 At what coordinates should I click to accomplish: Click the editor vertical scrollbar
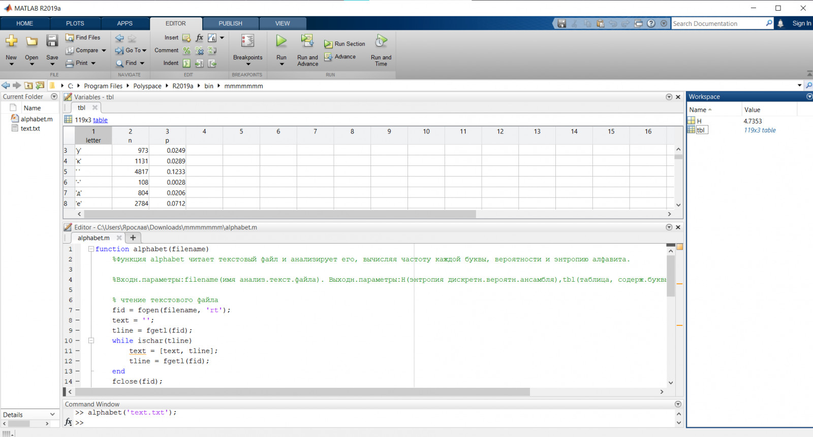pos(671,276)
